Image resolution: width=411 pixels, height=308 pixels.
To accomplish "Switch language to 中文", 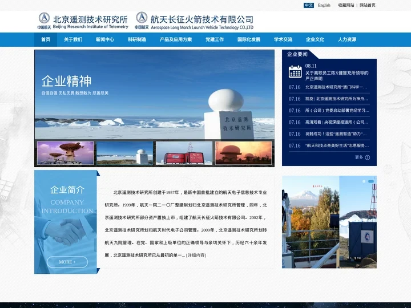I will pos(309,5).
